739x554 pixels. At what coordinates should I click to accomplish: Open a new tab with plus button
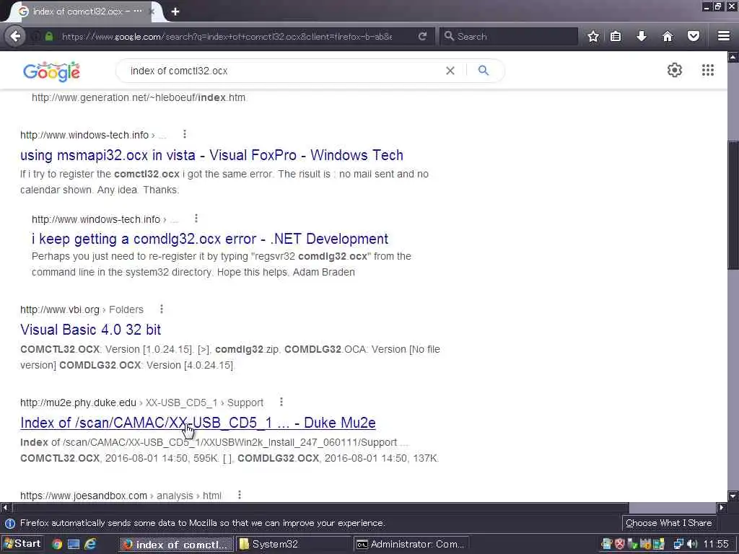pyautogui.click(x=175, y=12)
